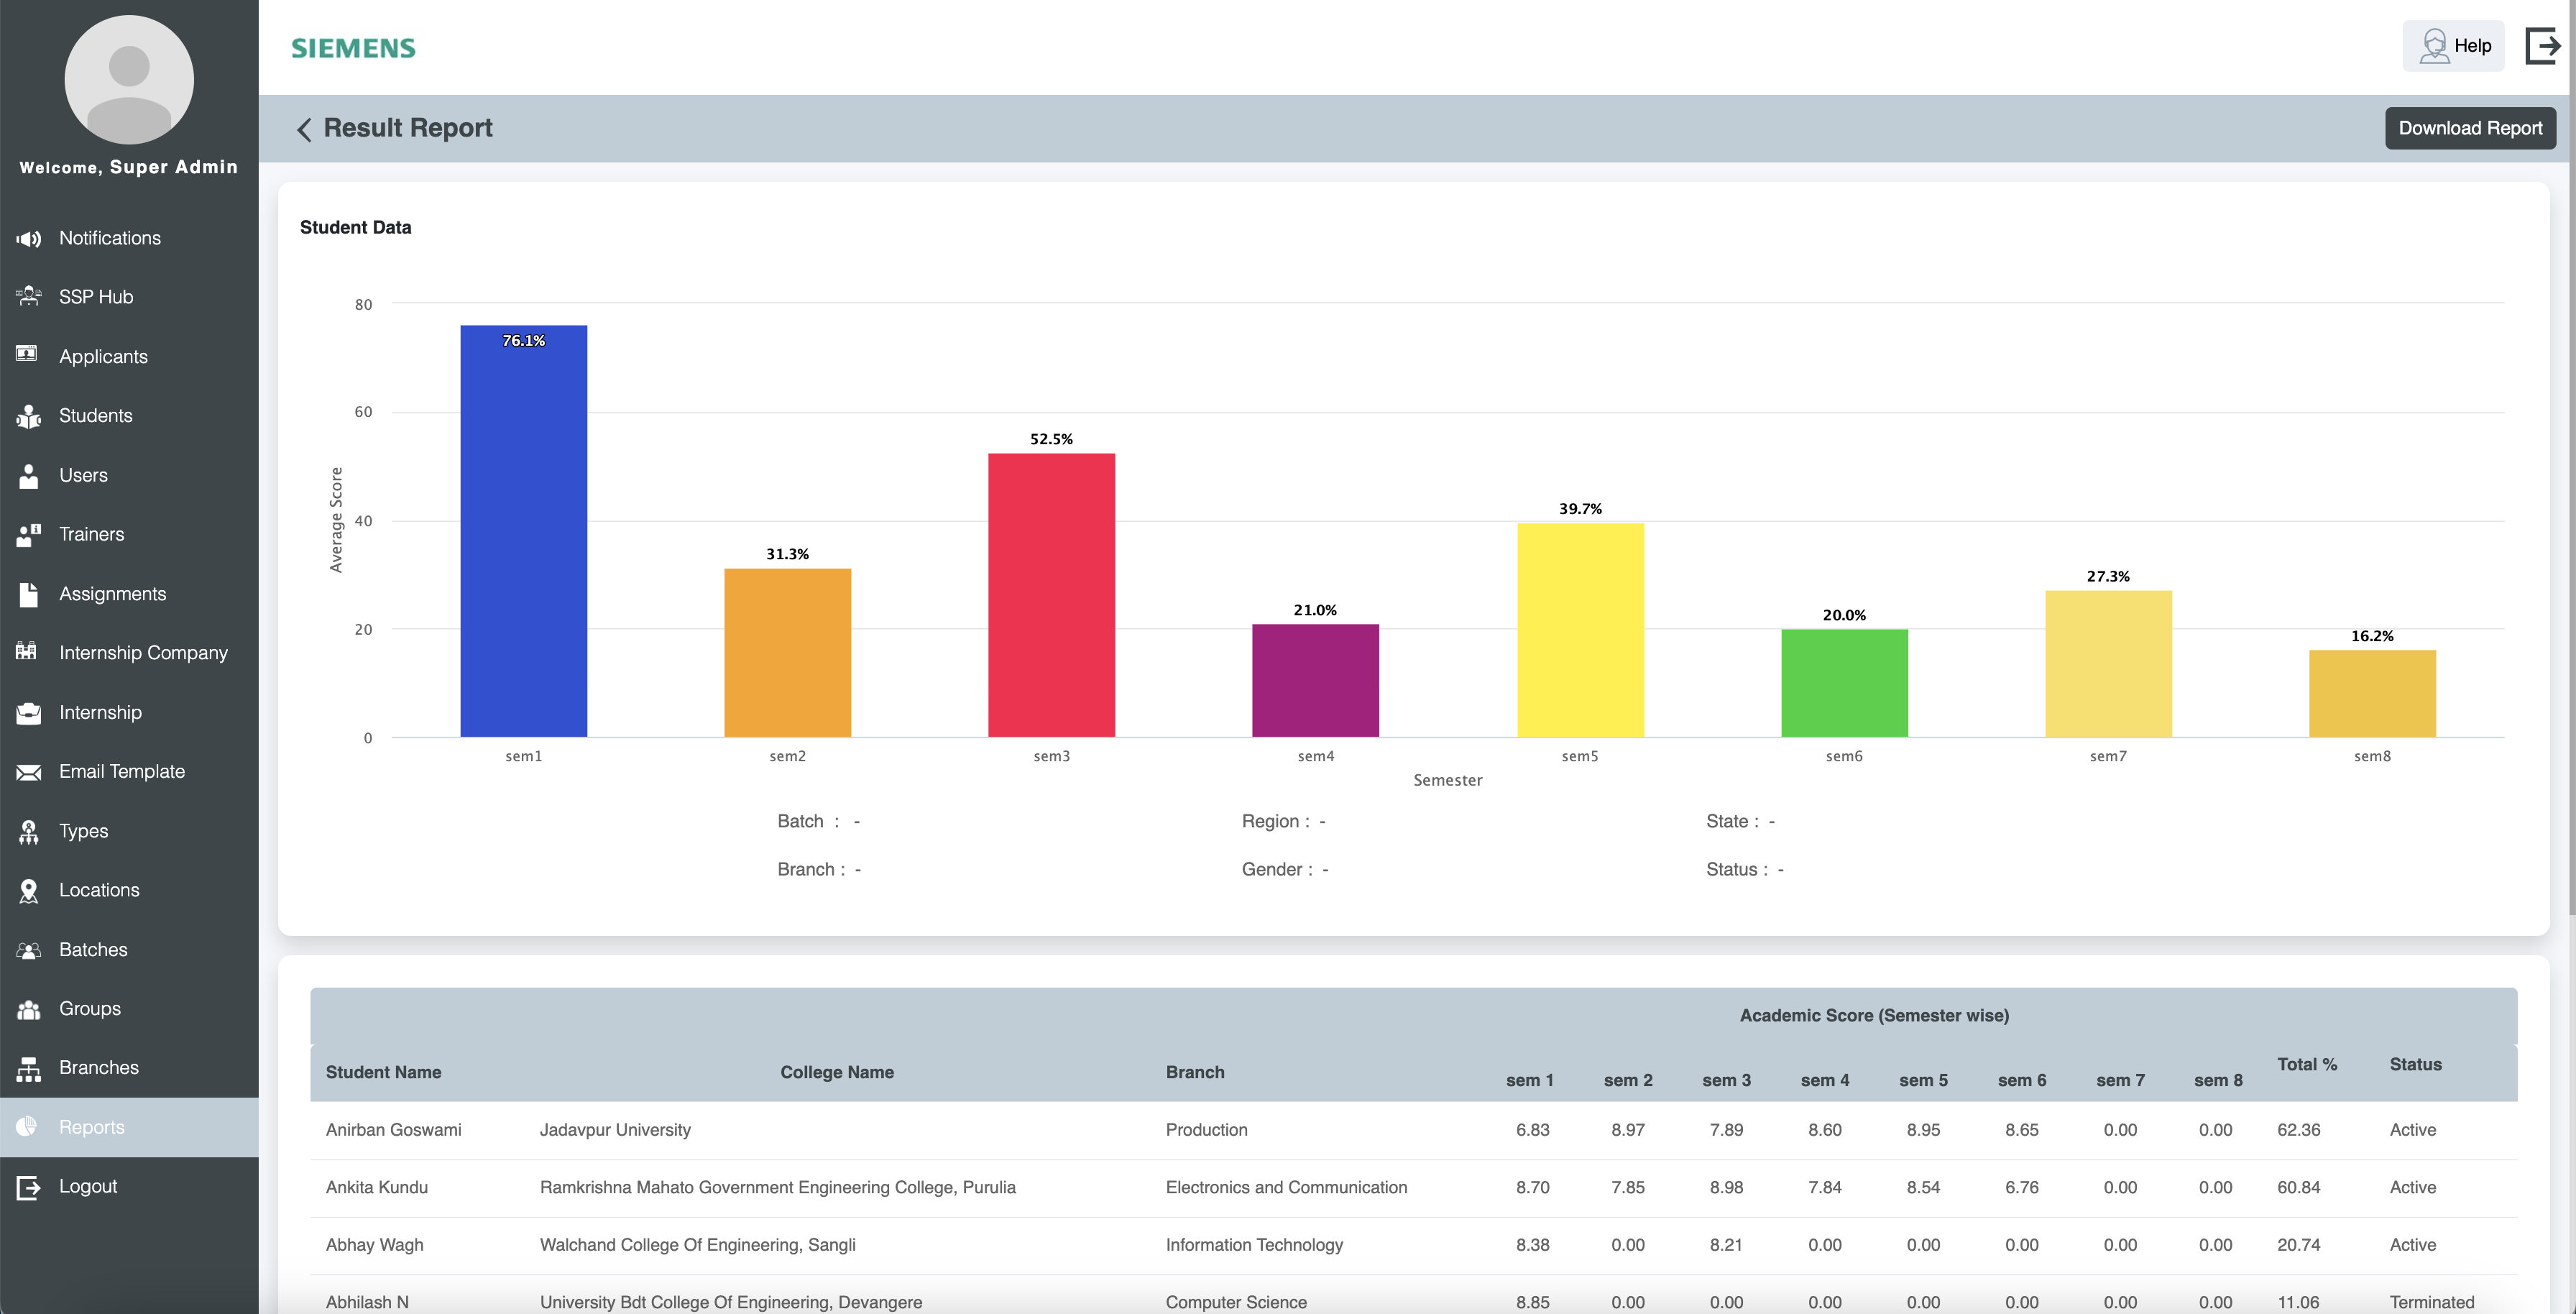This screenshot has width=2576, height=1314.
Task: Click the exit icon in top-right header
Action: click(x=2542, y=46)
